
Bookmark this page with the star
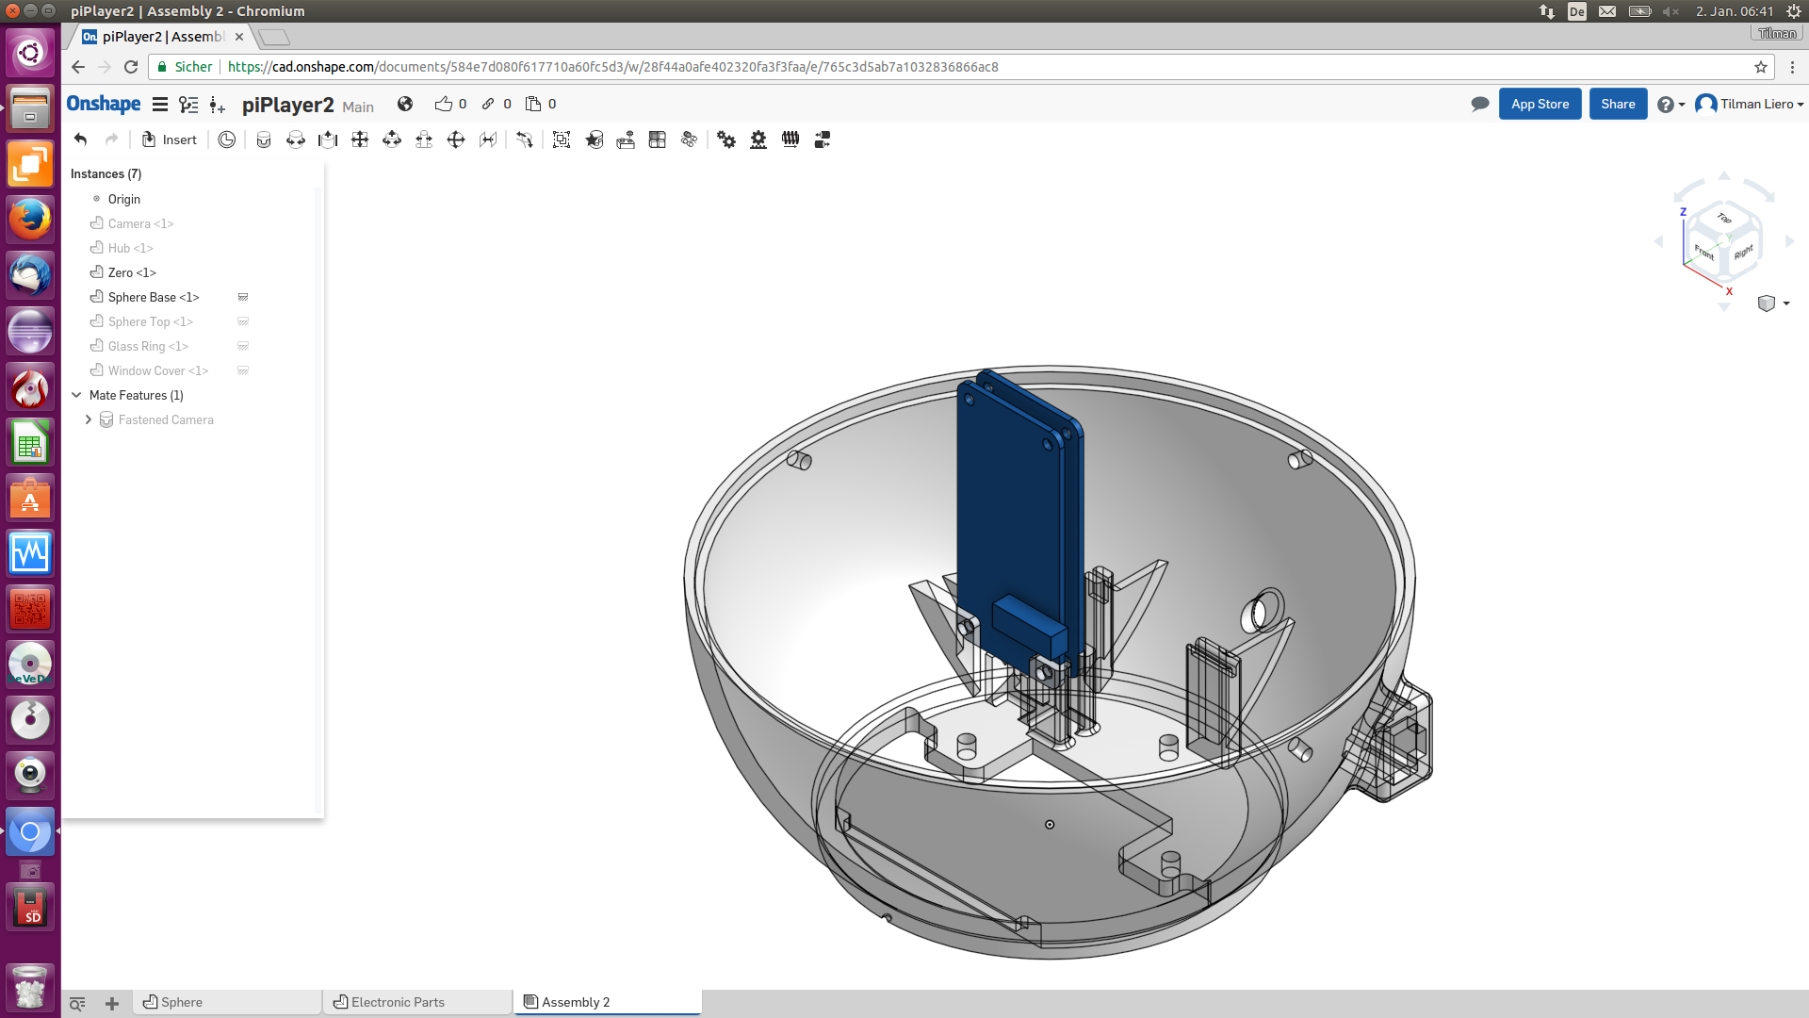[x=1760, y=67]
